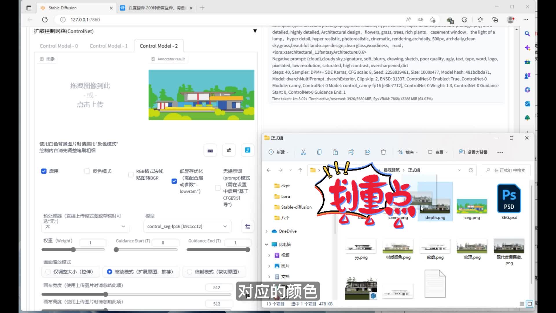Expand the OneDrive tree node
This screenshot has height=313, width=556.
[x=266, y=231]
